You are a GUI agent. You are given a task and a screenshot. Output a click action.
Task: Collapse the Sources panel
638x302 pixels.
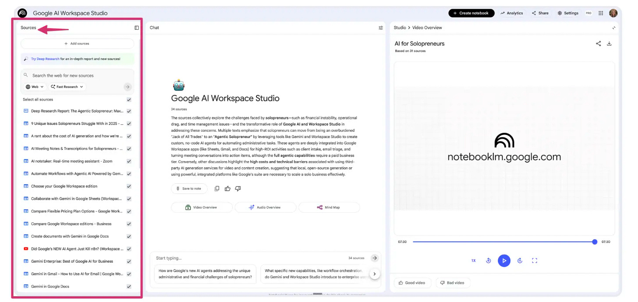point(136,28)
